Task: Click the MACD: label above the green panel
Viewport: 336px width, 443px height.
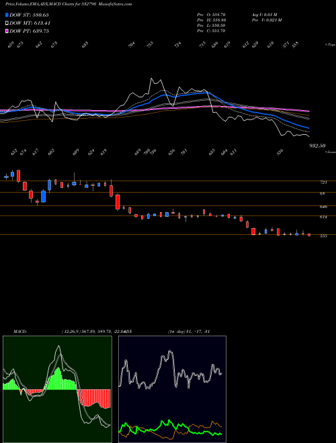Action: click(x=20, y=332)
